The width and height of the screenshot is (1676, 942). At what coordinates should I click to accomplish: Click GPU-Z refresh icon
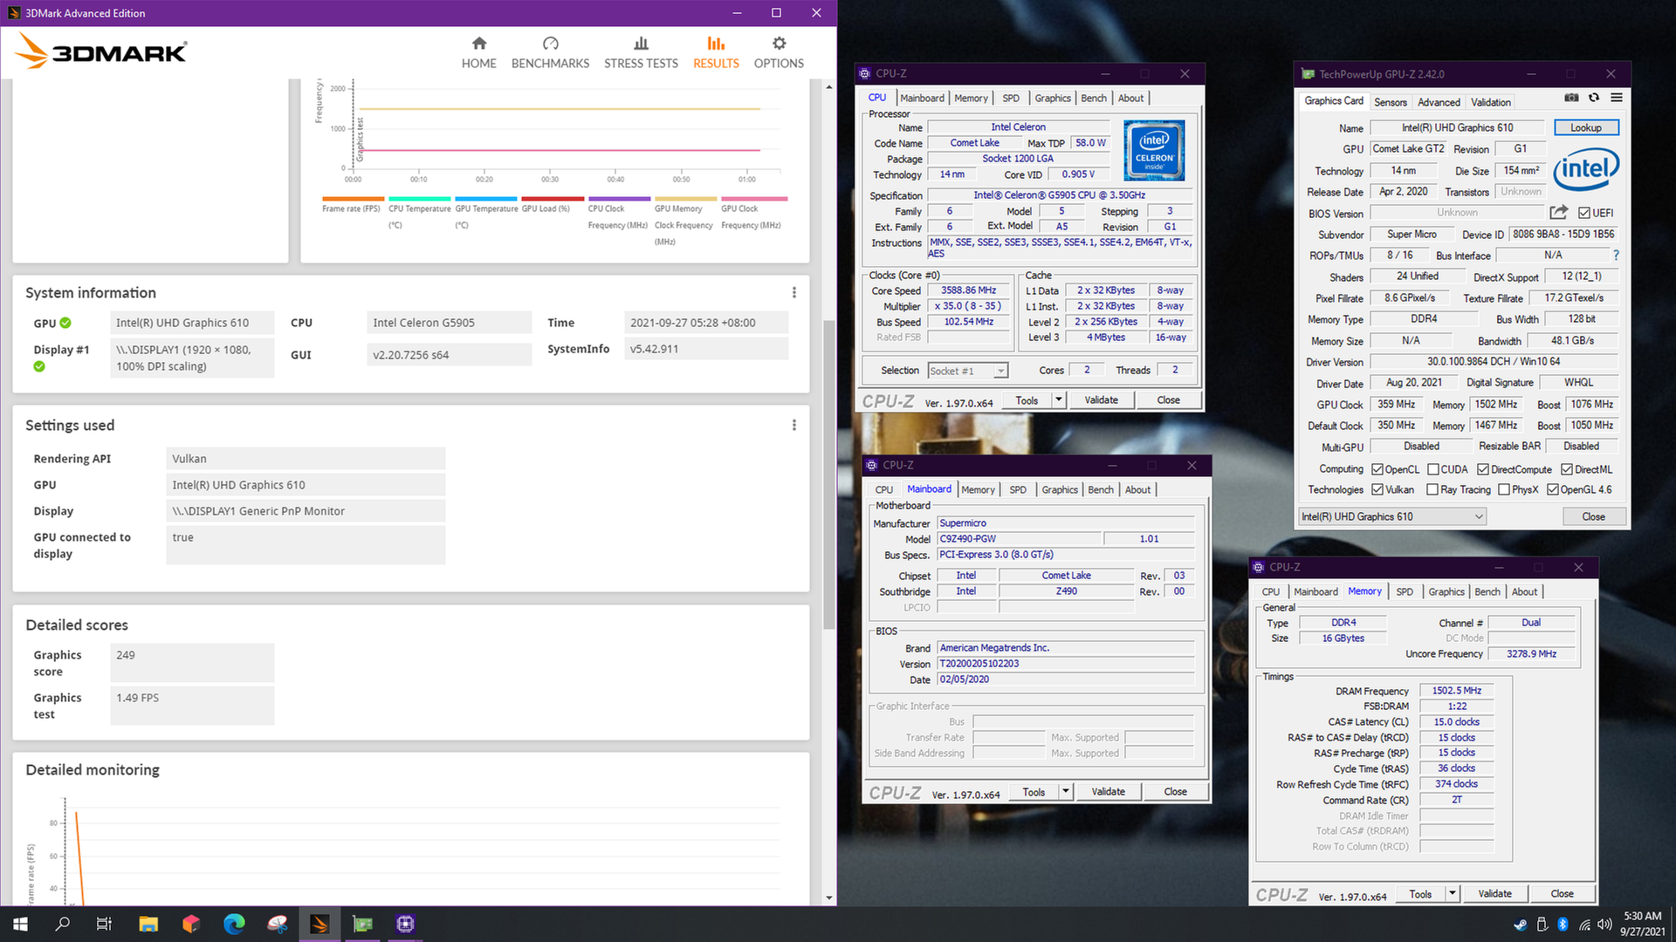point(1594,98)
